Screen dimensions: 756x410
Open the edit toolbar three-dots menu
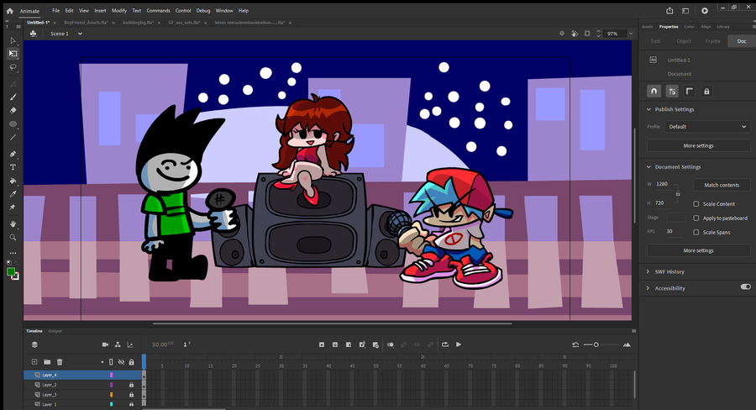point(13,253)
